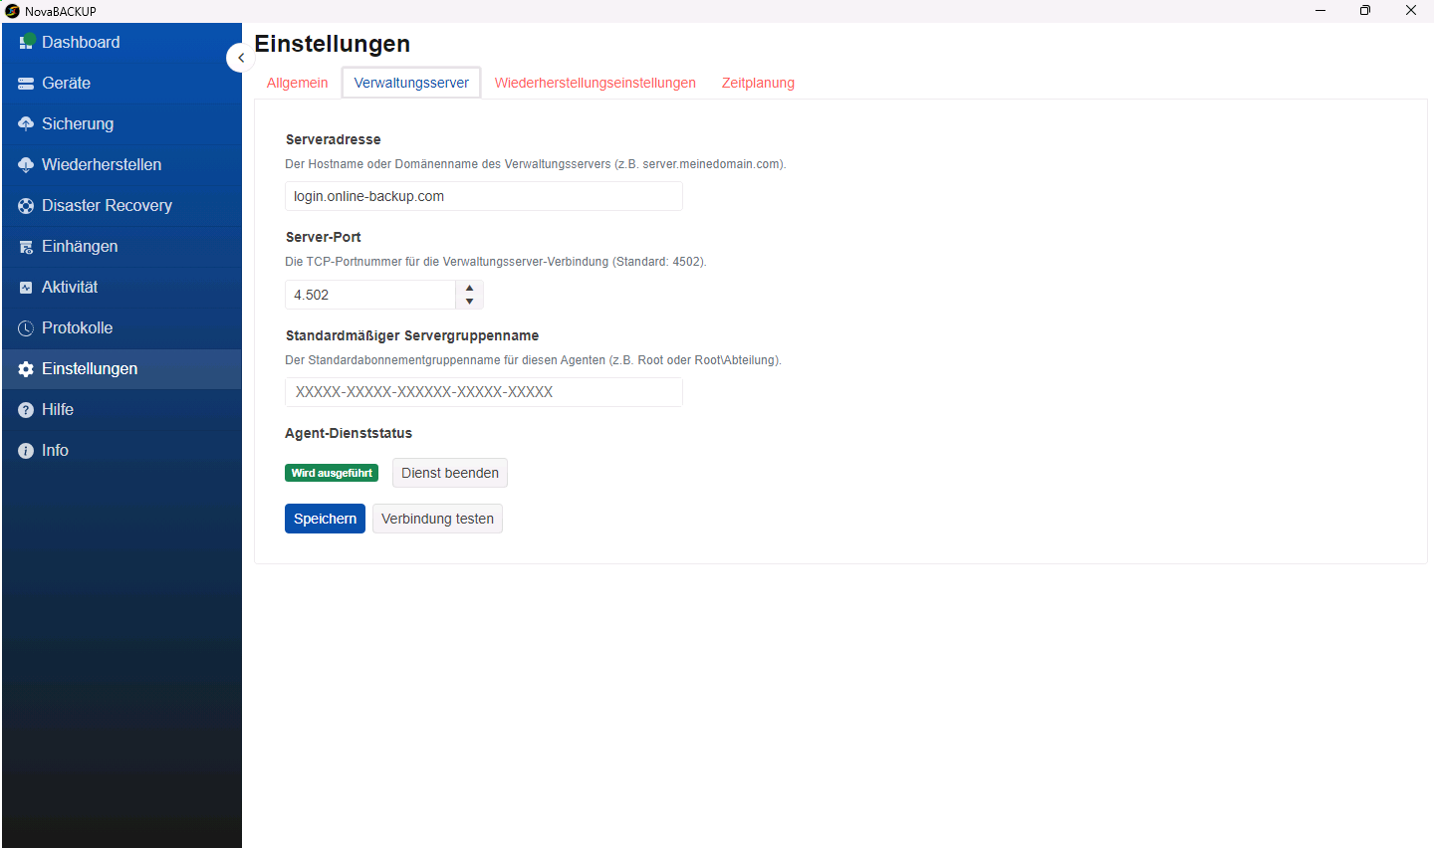Restore down the NovaBACKUP window
This screenshot has height=848, width=1434.
[1365, 11]
